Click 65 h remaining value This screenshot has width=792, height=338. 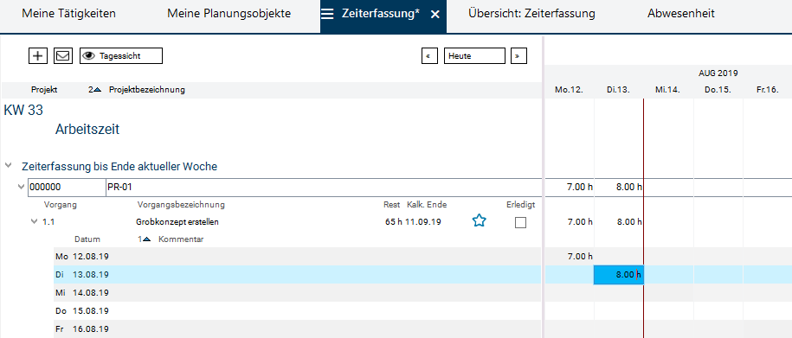[x=394, y=222]
